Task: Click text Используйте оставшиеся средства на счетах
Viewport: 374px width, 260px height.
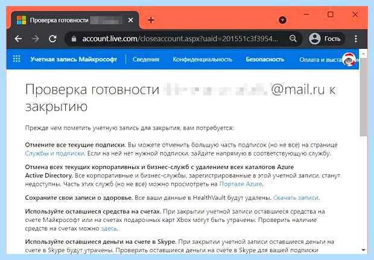Action: [93, 211]
